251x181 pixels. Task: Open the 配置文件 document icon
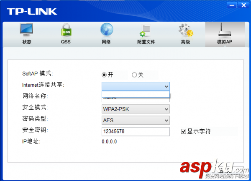pos(145,30)
